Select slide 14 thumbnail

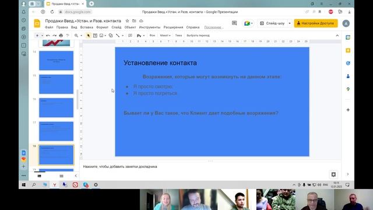click(56, 61)
